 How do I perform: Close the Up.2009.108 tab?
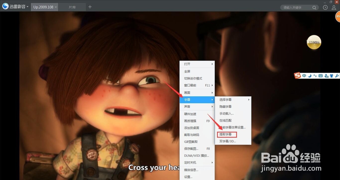click(x=56, y=7)
